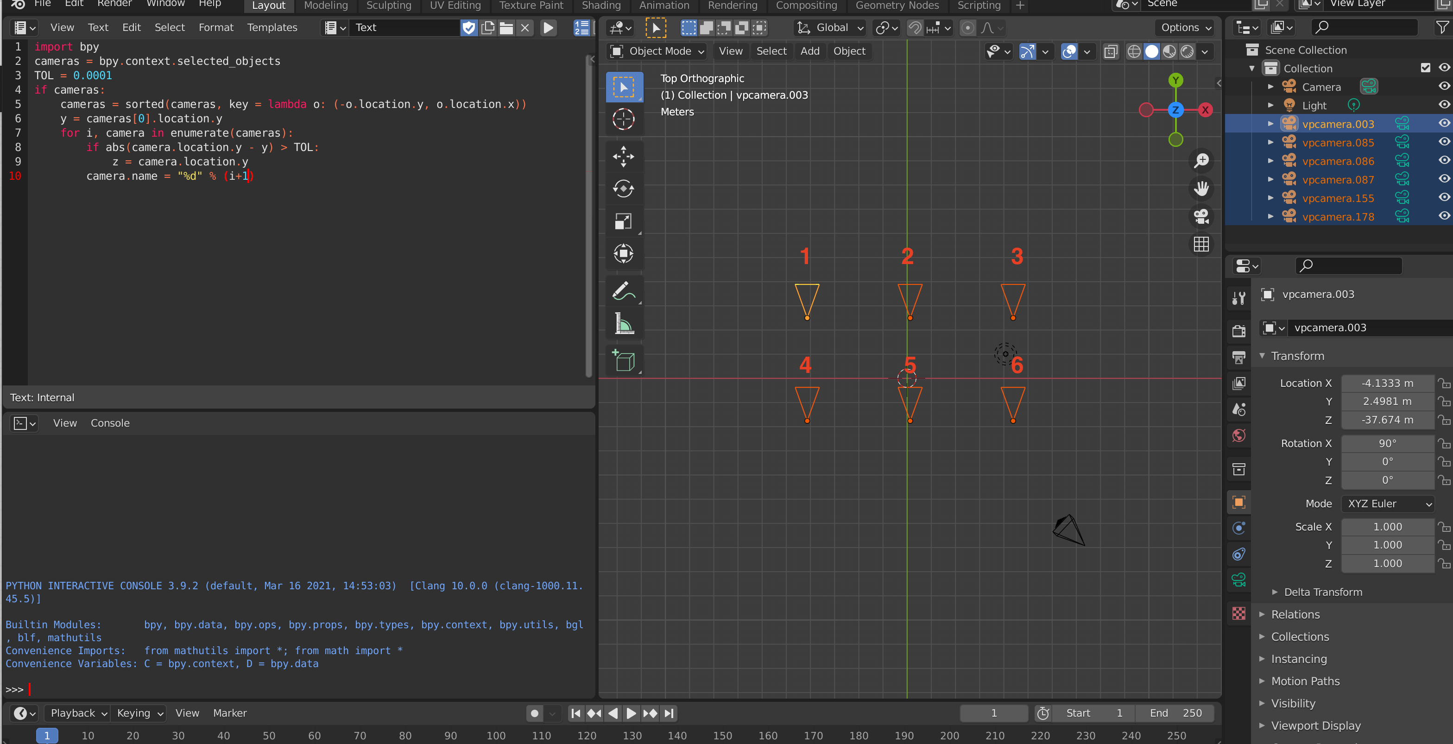Open the Keying dropdown
This screenshot has height=744, width=1453.
coord(139,713)
